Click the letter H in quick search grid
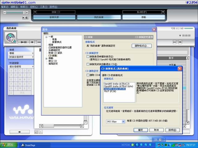Image resolution: width=198 pixels, height=148 pixels. [x=20, y=75]
